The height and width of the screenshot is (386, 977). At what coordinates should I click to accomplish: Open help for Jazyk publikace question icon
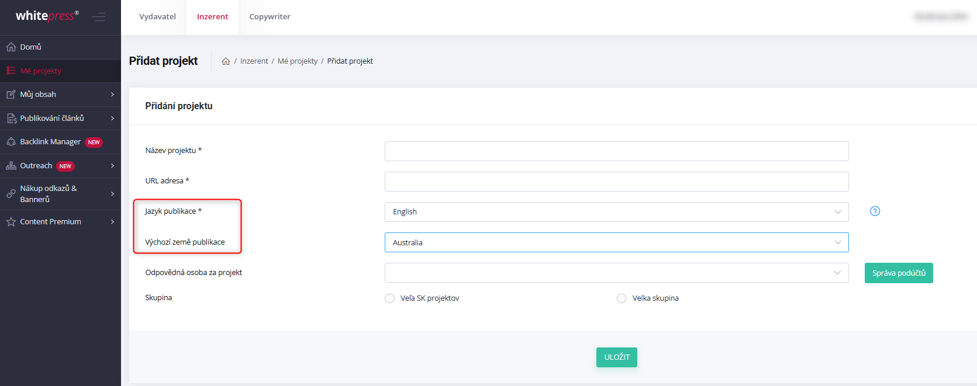tap(875, 211)
